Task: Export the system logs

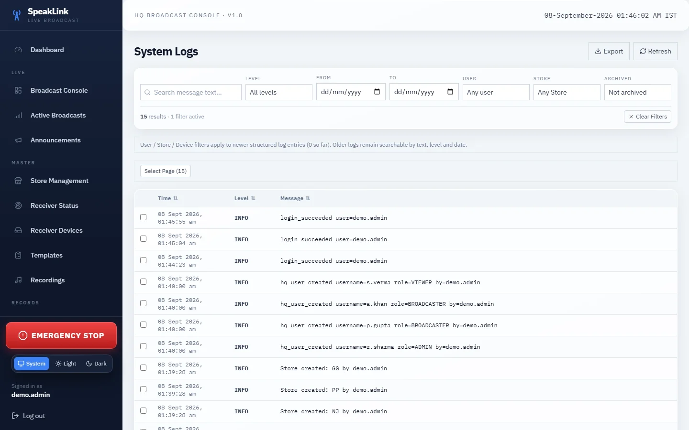Action: [609, 51]
